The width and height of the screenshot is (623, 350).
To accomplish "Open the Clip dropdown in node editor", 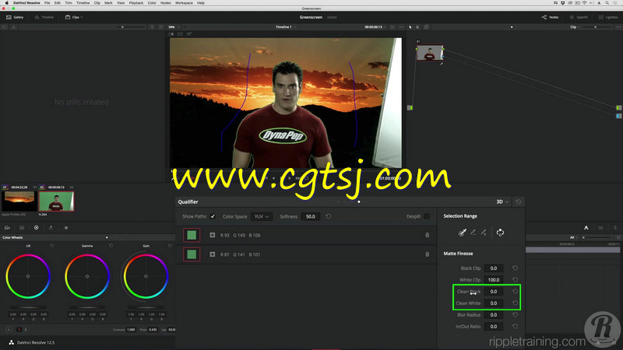I will click(x=575, y=27).
